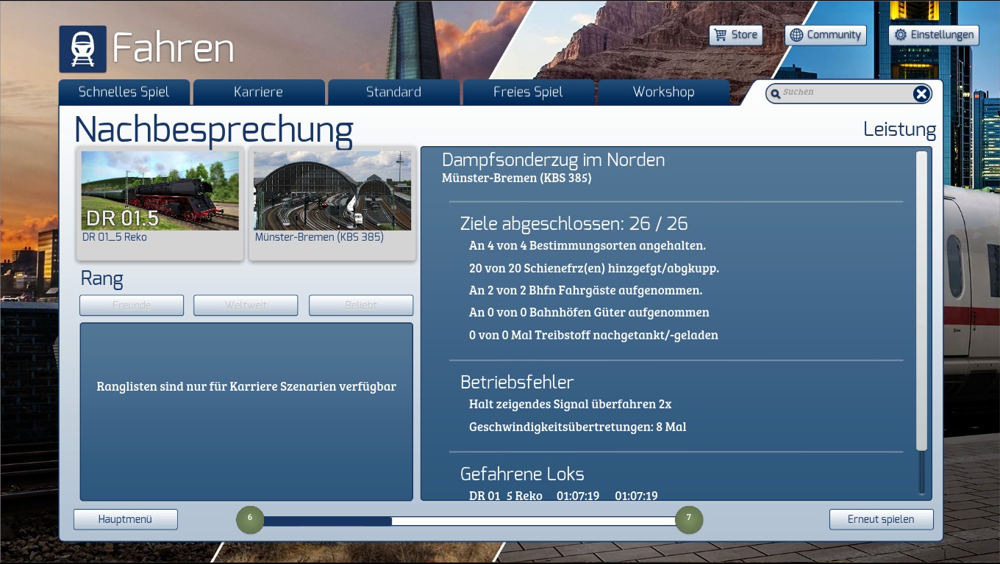Click the Münster-Bremen (KBS 385) subtitle in results
The height and width of the screenshot is (564, 1000).
pyautogui.click(x=516, y=178)
